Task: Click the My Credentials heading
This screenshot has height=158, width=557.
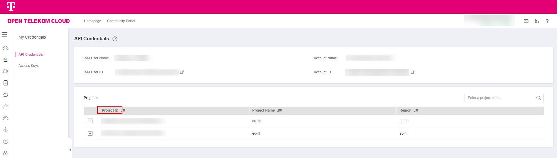Action: [32, 37]
